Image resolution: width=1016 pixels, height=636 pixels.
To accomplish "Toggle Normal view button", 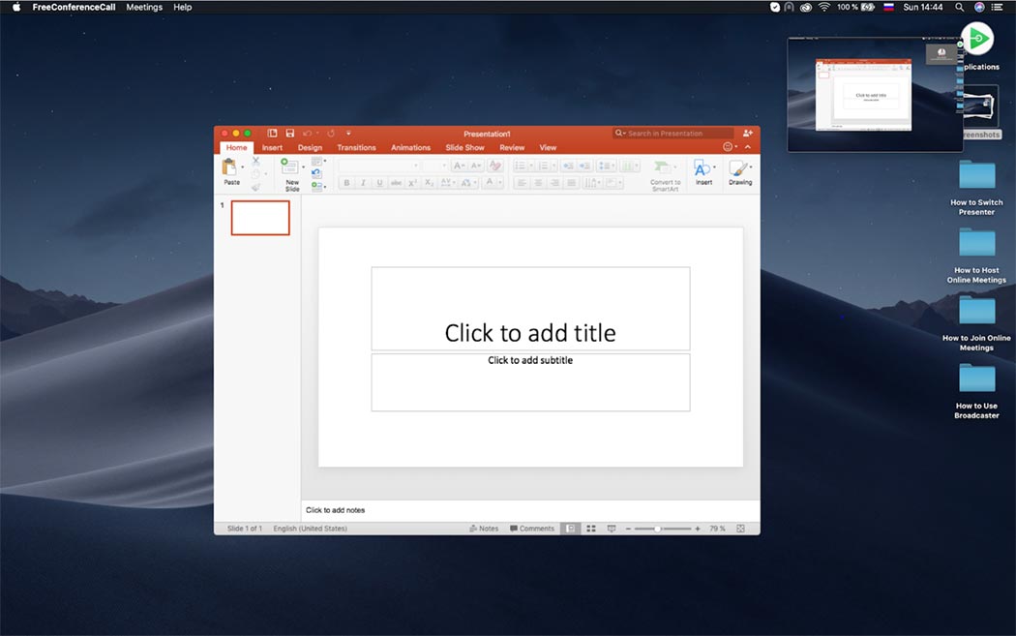I will (570, 529).
